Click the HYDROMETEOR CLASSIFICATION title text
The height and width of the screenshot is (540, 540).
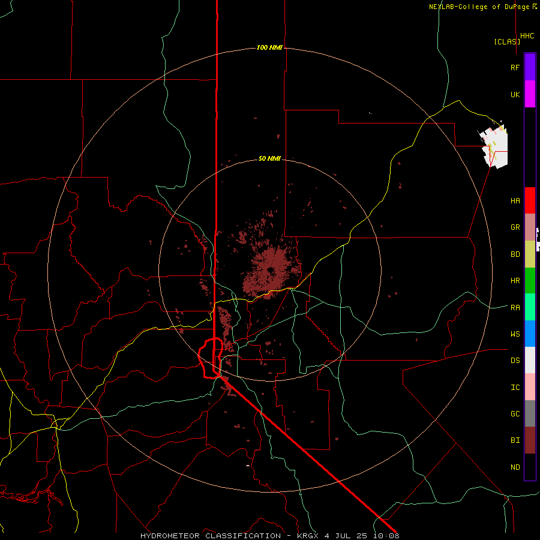[x=211, y=536]
